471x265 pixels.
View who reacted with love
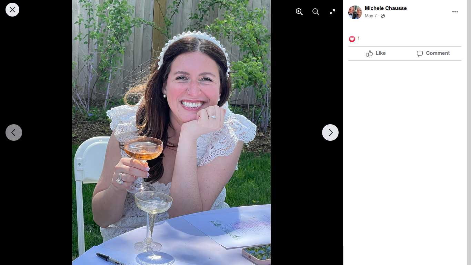pyautogui.click(x=352, y=39)
